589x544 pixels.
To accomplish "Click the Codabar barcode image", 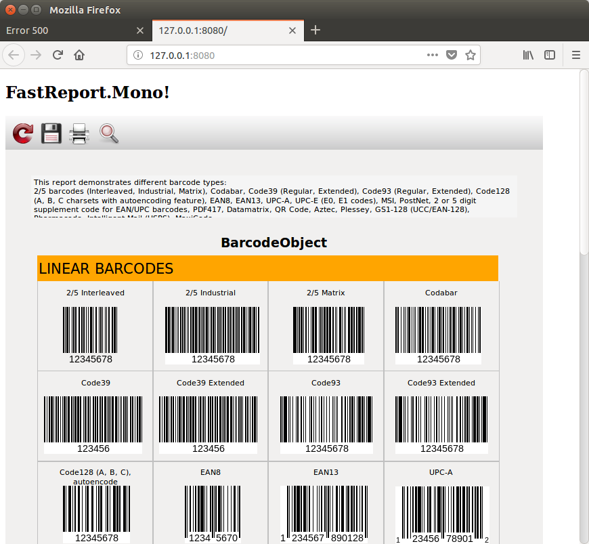I will (438, 335).
